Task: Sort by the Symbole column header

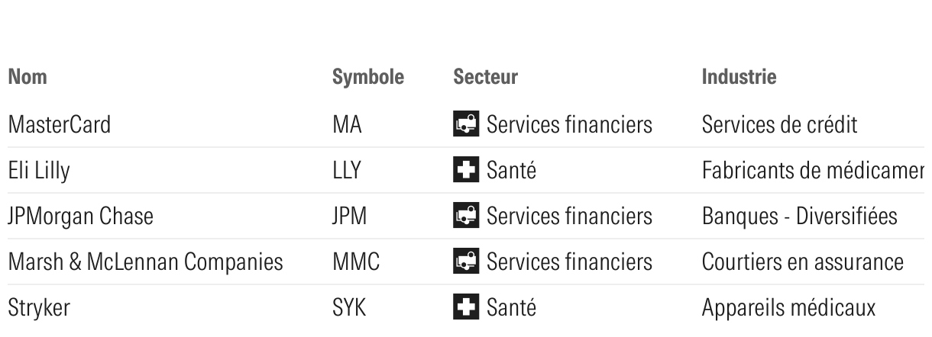Action: 368,77
